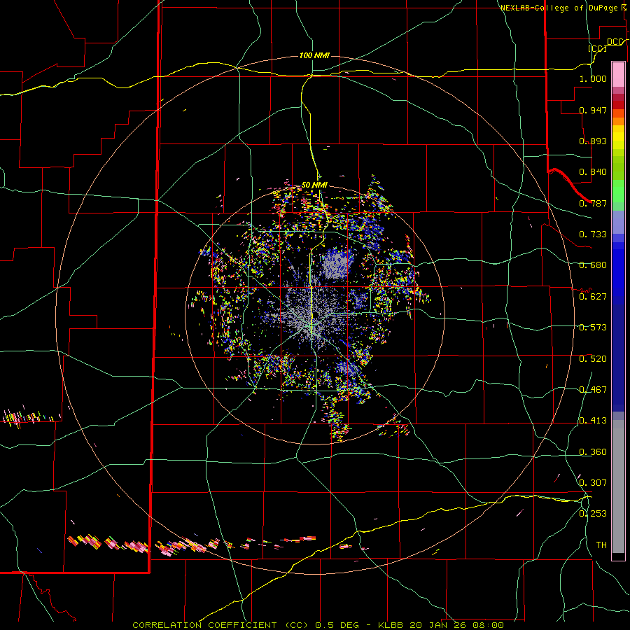The image size is (630, 630).
Task: Select the 0.413 scale value
Action: [593, 421]
